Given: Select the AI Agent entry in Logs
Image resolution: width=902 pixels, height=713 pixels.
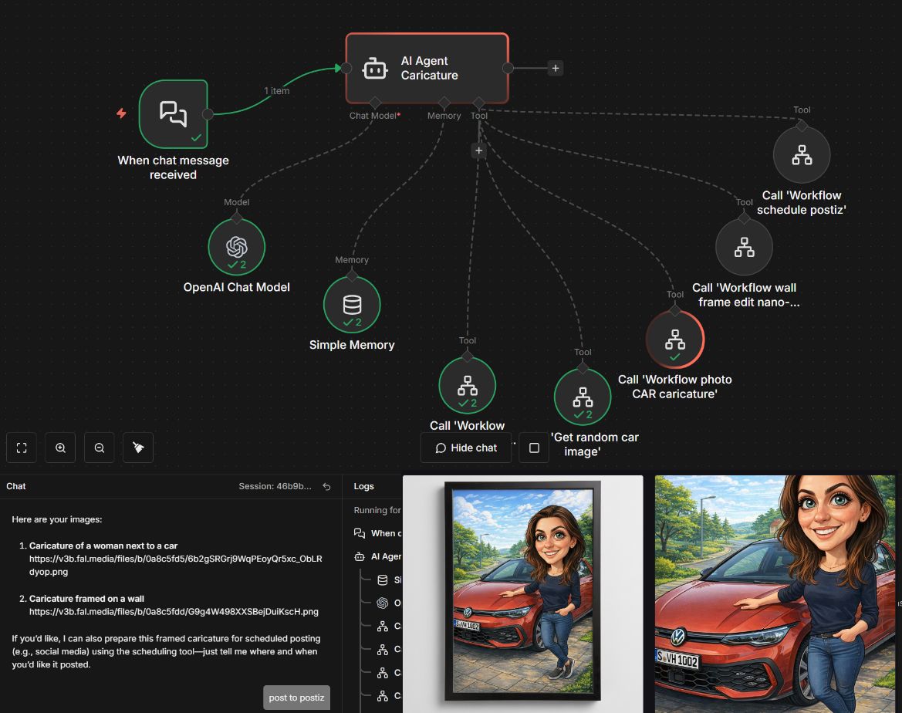Looking at the screenshot, I should (386, 556).
